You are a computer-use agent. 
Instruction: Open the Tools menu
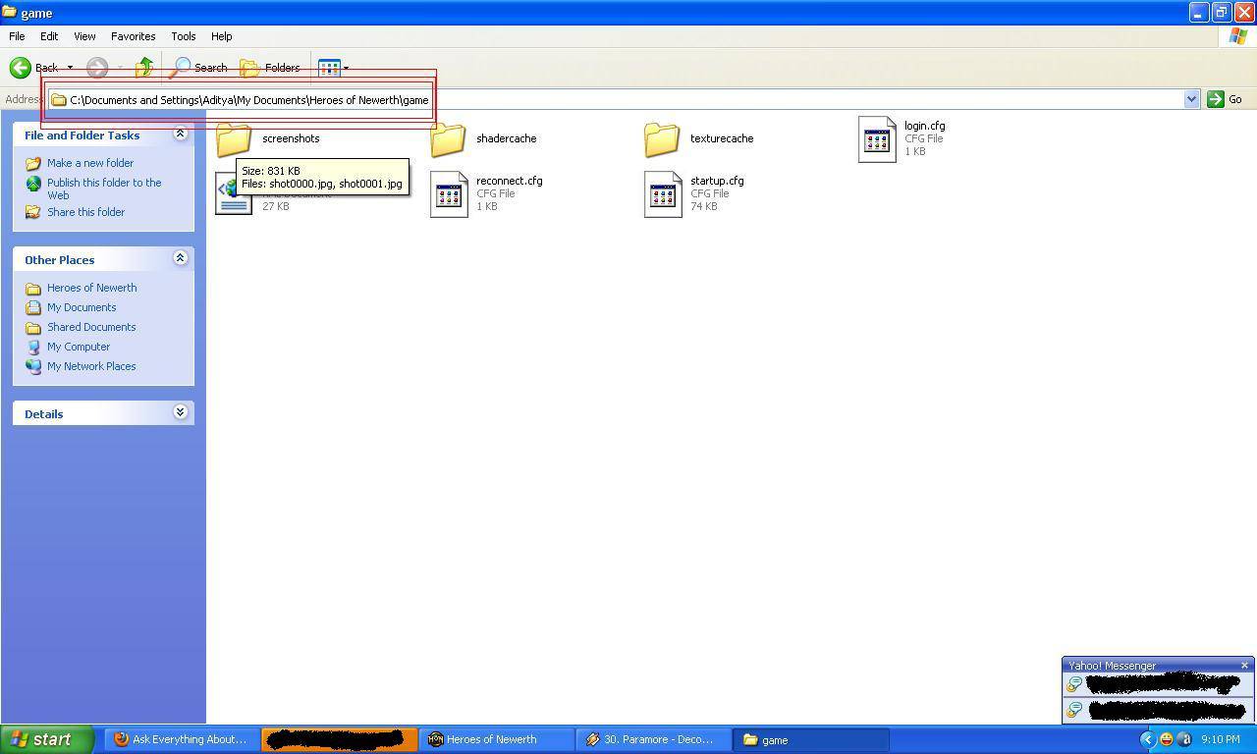click(184, 36)
